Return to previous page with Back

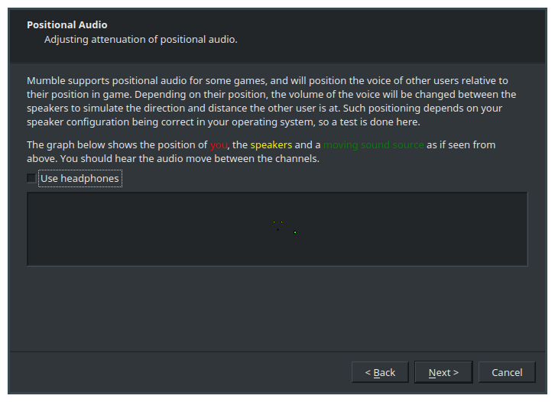click(380, 372)
